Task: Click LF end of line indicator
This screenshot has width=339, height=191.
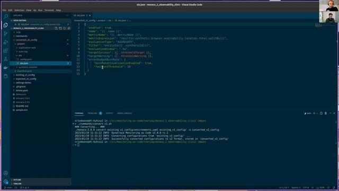Action: tap(312, 187)
